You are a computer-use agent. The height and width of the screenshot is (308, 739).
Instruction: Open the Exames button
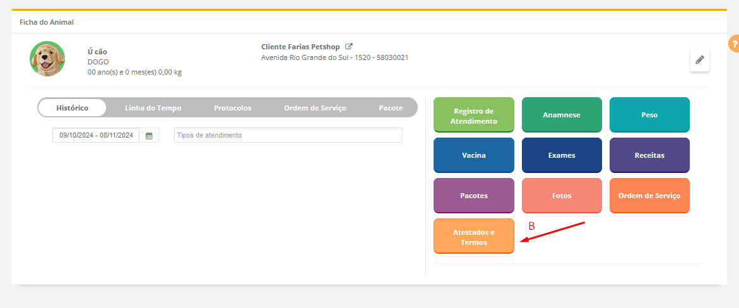[562, 155]
